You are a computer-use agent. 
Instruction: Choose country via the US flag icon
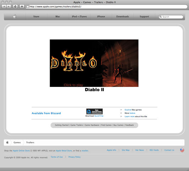click(x=182, y=150)
